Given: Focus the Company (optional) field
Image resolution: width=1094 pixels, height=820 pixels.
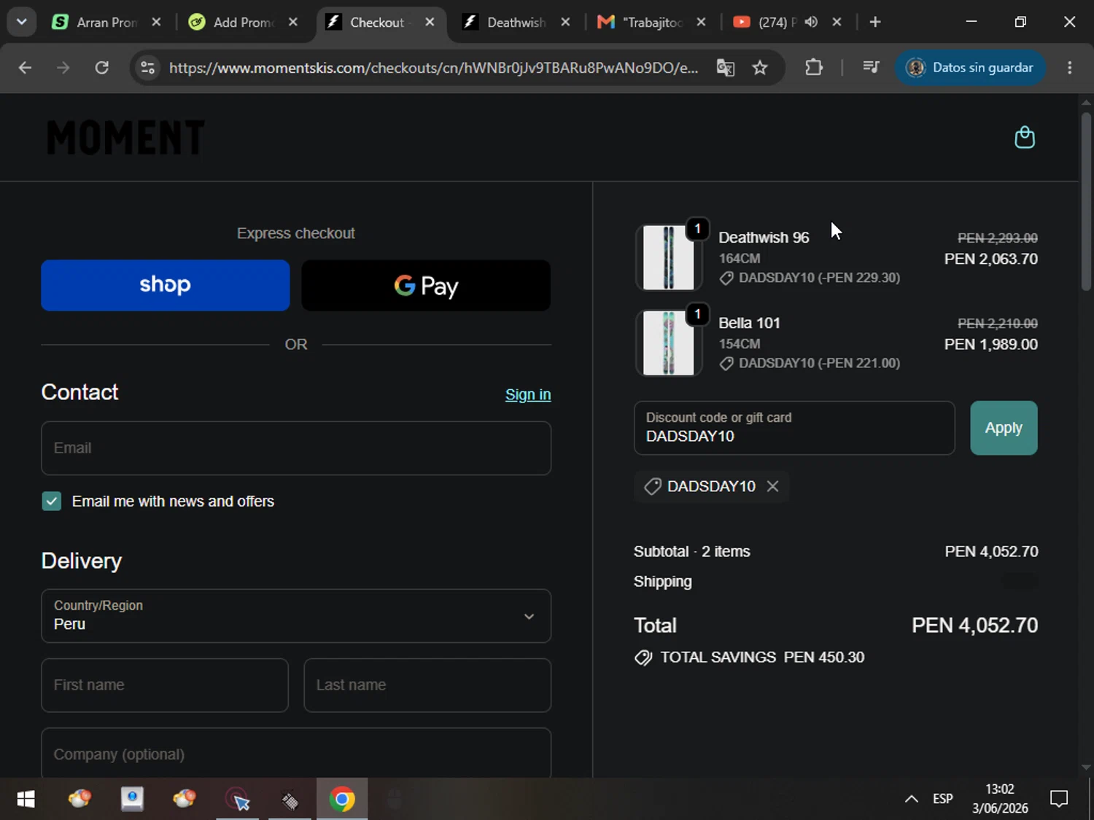Looking at the screenshot, I should click(x=296, y=753).
